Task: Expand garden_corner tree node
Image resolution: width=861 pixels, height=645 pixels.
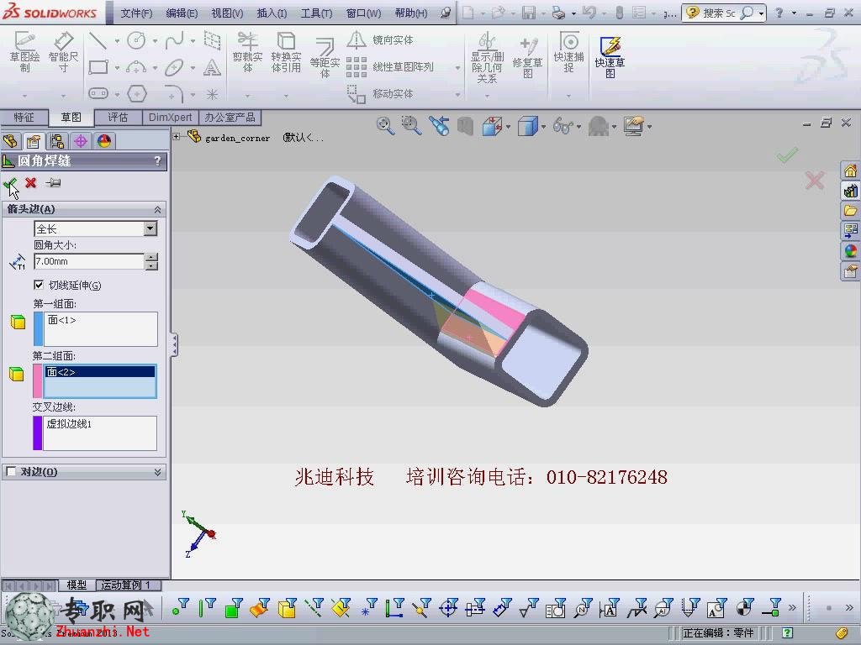Action: [x=177, y=137]
